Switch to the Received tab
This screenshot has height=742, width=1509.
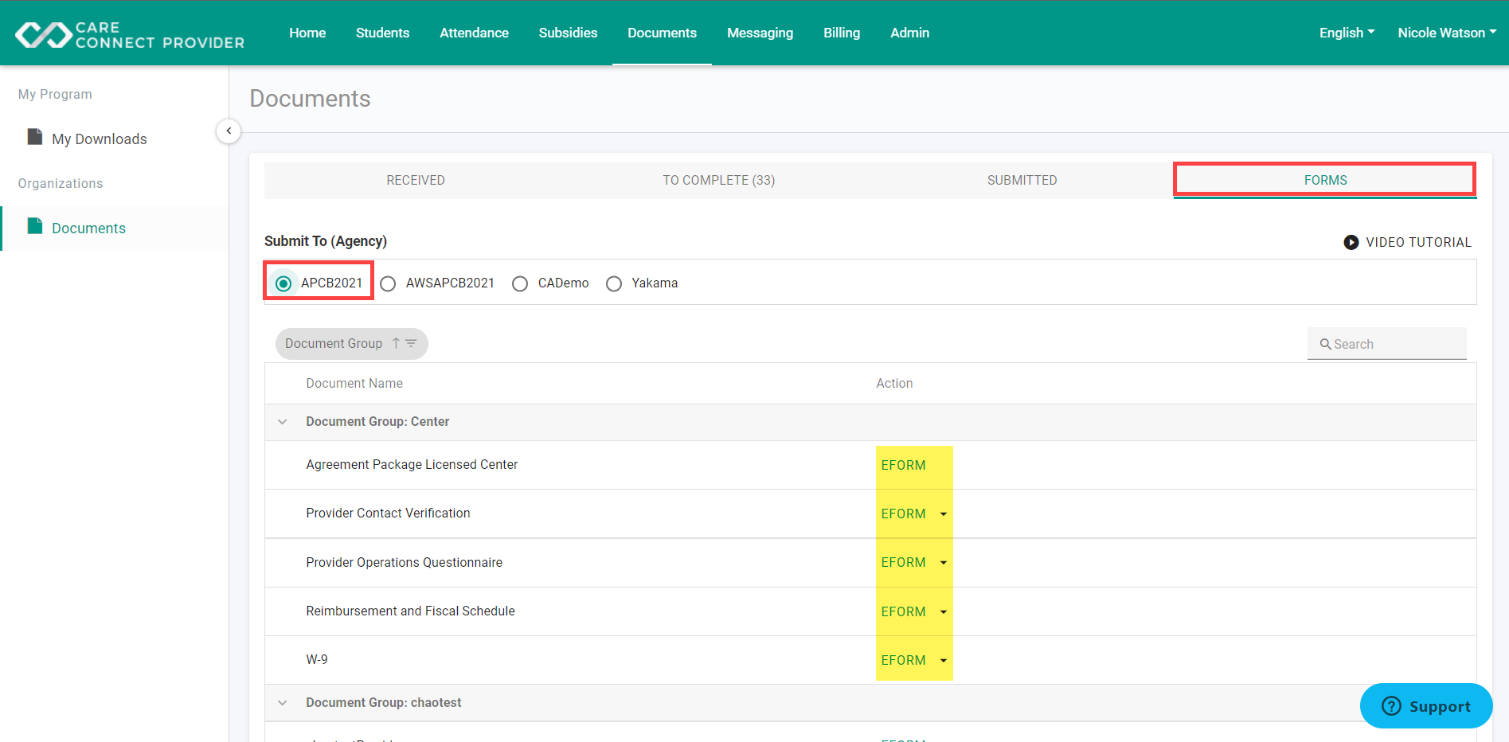416,180
